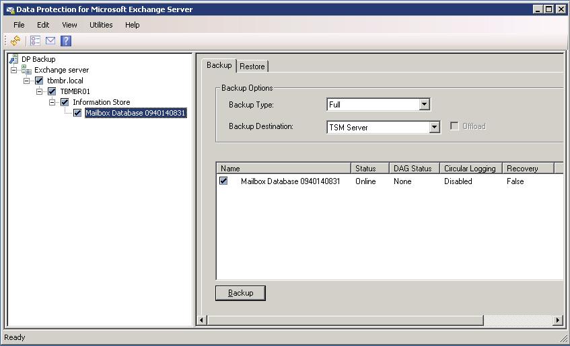570x346 pixels.
Task: Select the Backup tab
Action: [219, 65]
